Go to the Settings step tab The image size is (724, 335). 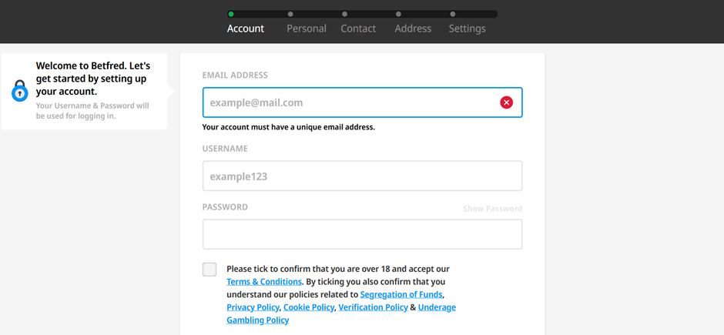(467, 28)
